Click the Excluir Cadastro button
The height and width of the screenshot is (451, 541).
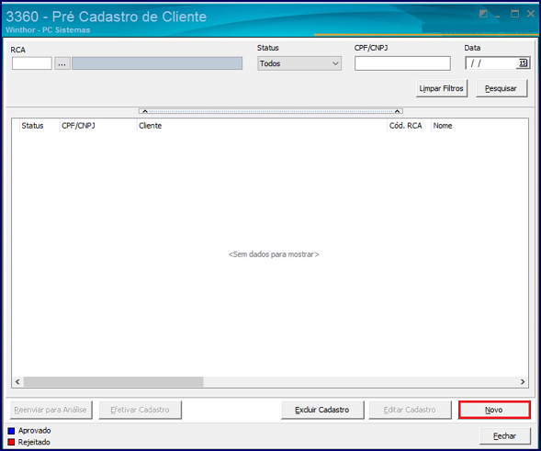pos(322,410)
